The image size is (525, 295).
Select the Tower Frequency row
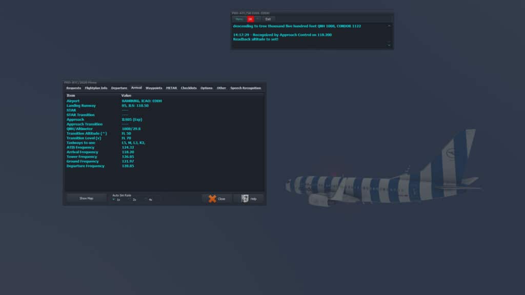coord(82,157)
